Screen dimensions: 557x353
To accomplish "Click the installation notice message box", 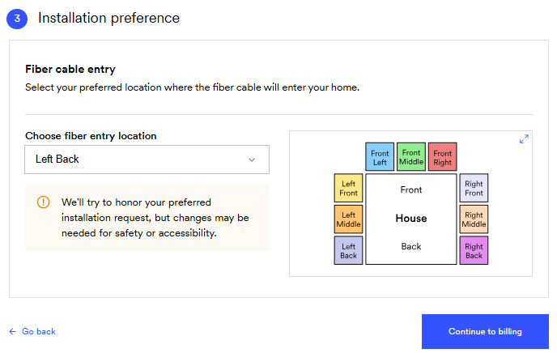I will point(147,217).
